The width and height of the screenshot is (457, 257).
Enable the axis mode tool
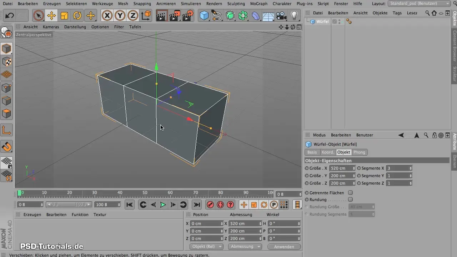click(6, 130)
